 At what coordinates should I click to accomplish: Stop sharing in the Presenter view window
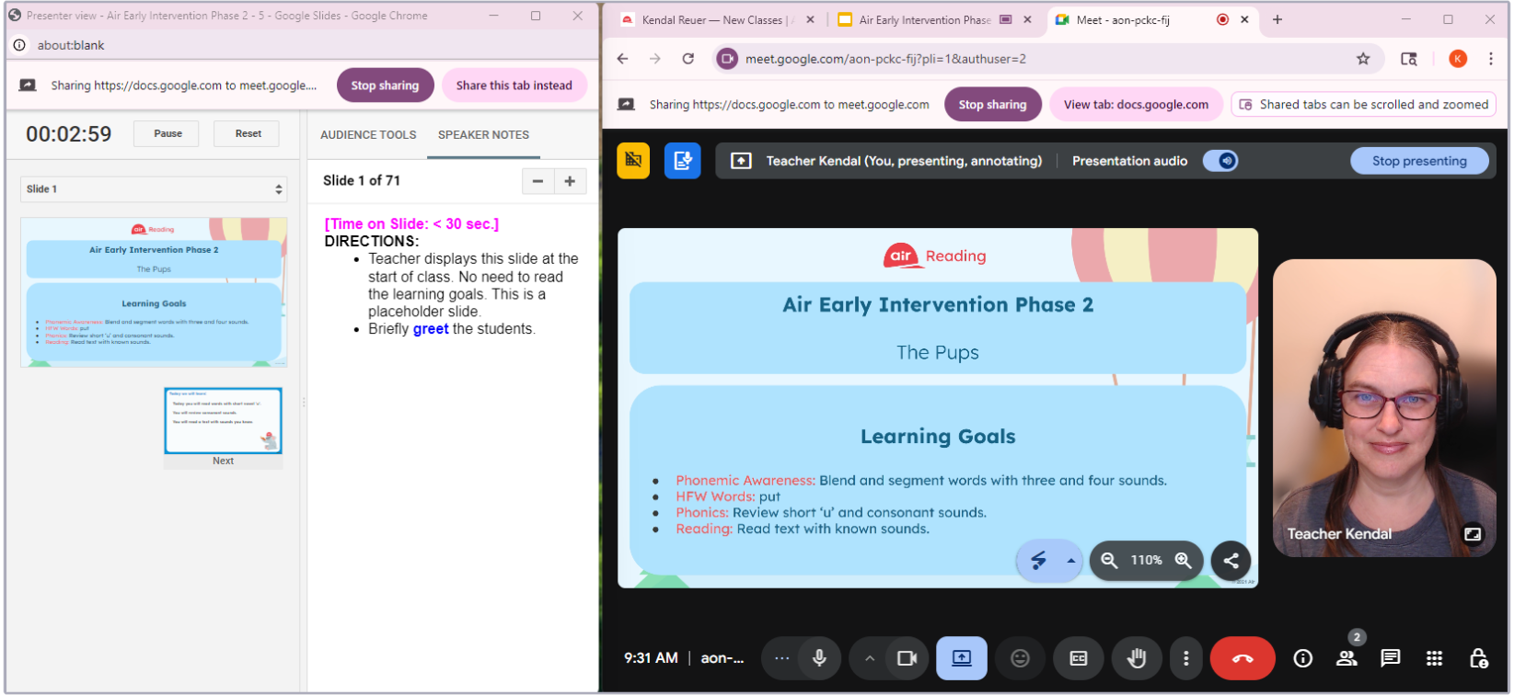[385, 85]
